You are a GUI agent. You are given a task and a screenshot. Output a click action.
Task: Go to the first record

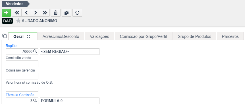tap(17, 13)
